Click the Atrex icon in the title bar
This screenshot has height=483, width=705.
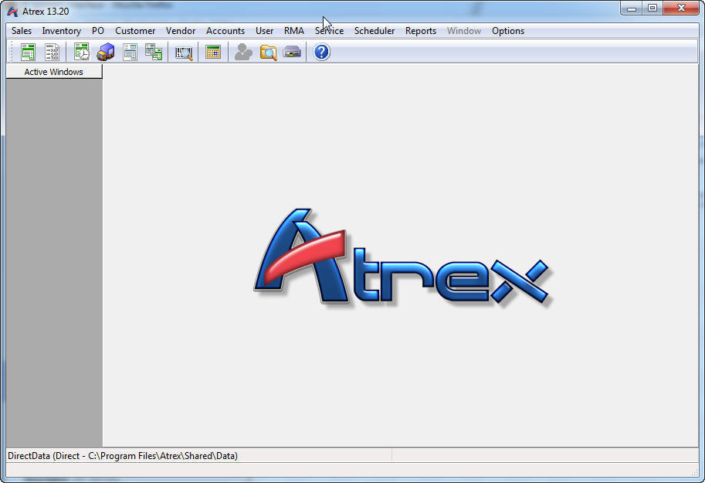[x=11, y=10]
